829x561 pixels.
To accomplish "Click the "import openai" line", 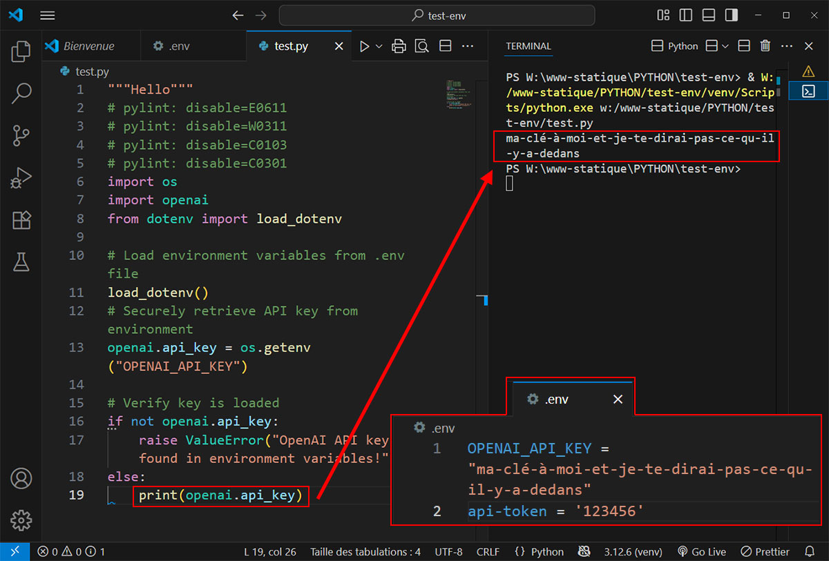I will (158, 200).
